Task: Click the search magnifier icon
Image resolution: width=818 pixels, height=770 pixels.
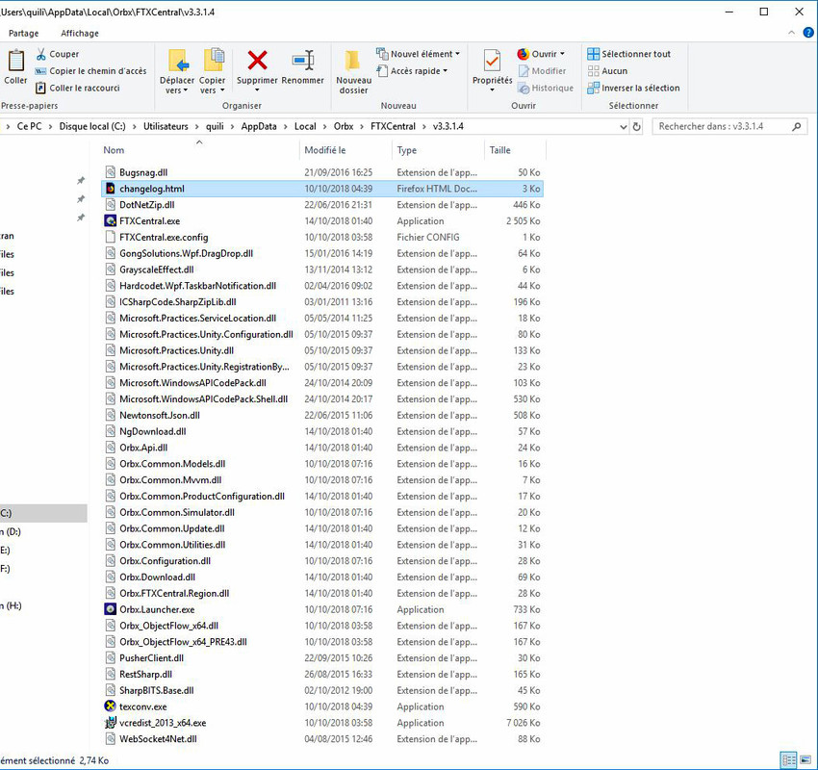Action: tap(796, 126)
